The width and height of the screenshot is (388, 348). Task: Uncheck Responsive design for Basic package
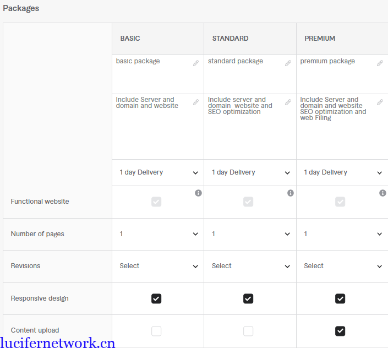(156, 298)
